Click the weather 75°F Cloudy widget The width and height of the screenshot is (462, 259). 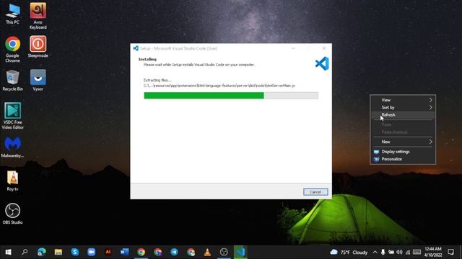(349, 253)
